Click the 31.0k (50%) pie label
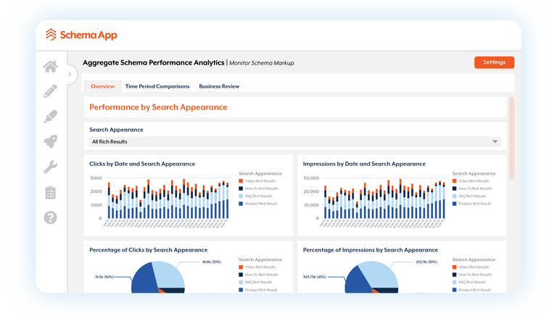This screenshot has height=313, width=557. coord(104,277)
